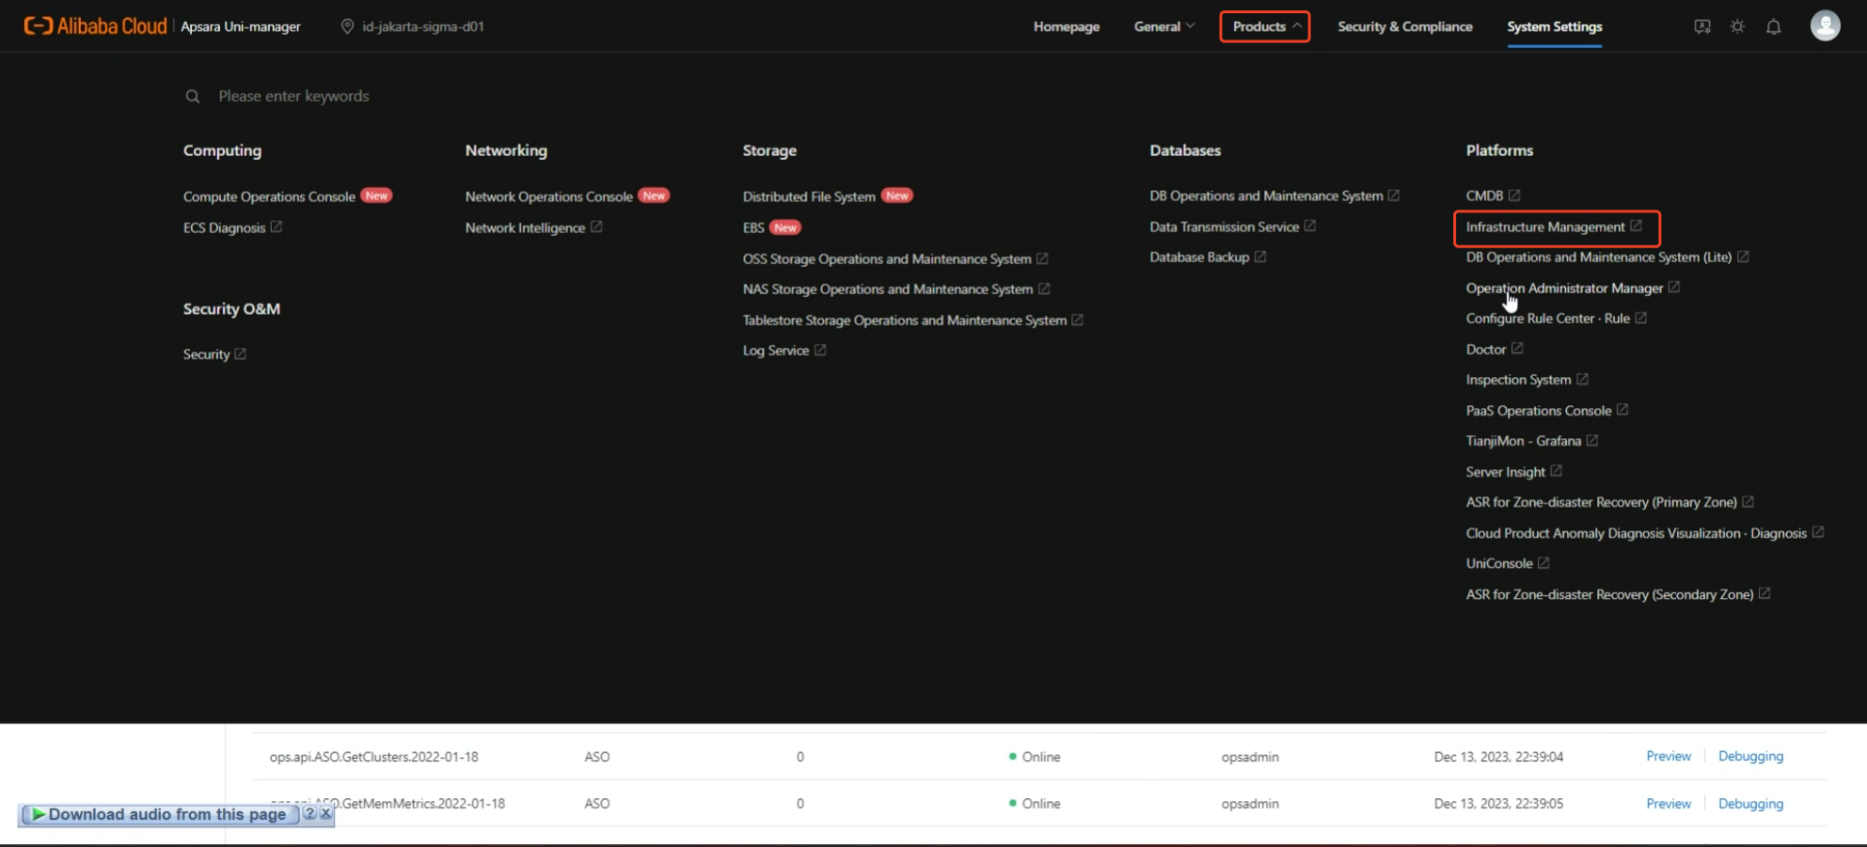Click Download audio from this page
Viewport: 1867px width, 847px height.
coord(166,814)
